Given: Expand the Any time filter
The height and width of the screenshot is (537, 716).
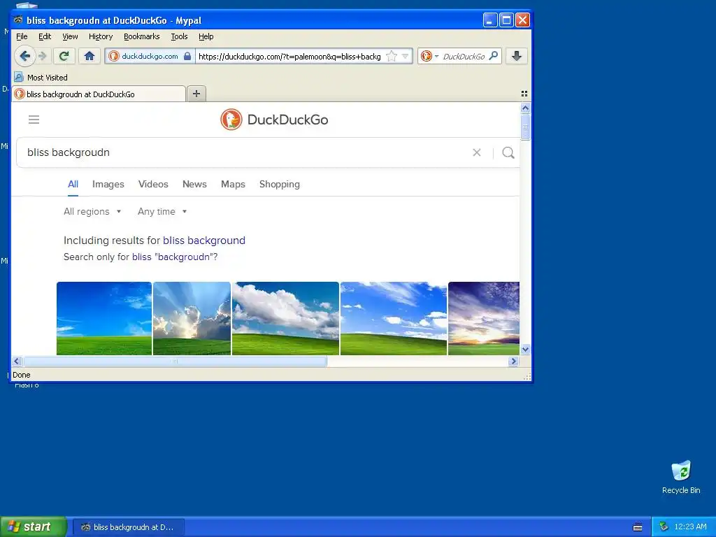Looking at the screenshot, I should coord(162,211).
